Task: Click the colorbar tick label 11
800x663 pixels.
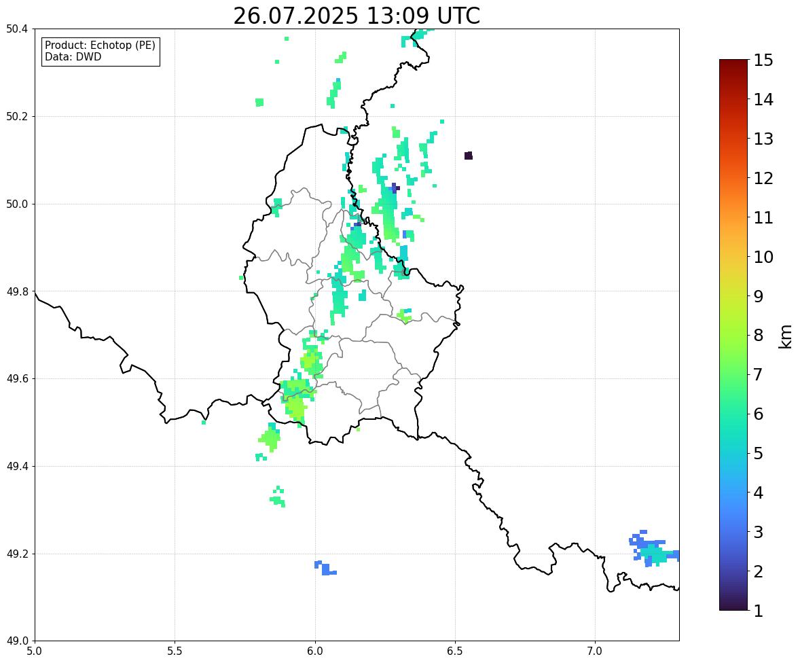Action: (763, 217)
